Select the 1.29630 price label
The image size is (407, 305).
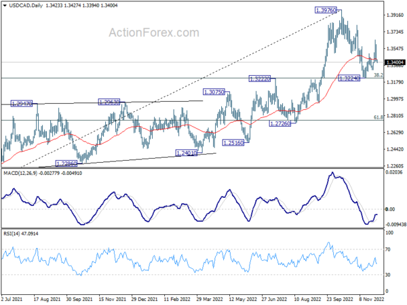coord(109,102)
